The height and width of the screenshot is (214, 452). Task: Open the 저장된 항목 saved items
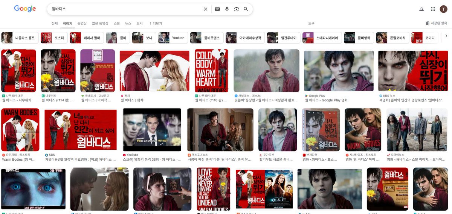tap(437, 23)
